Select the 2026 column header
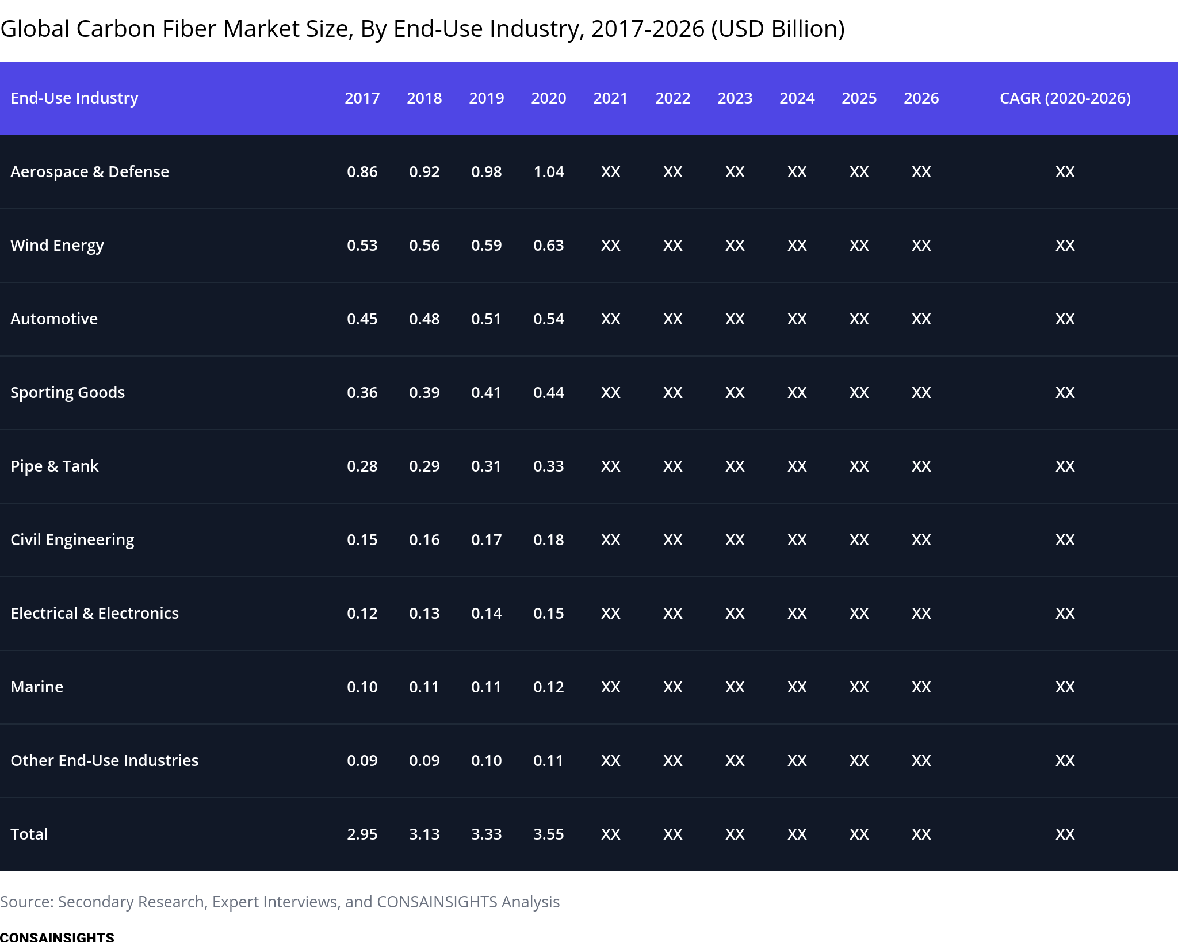The height and width of the screenshot is (942, 1178). 921,98
